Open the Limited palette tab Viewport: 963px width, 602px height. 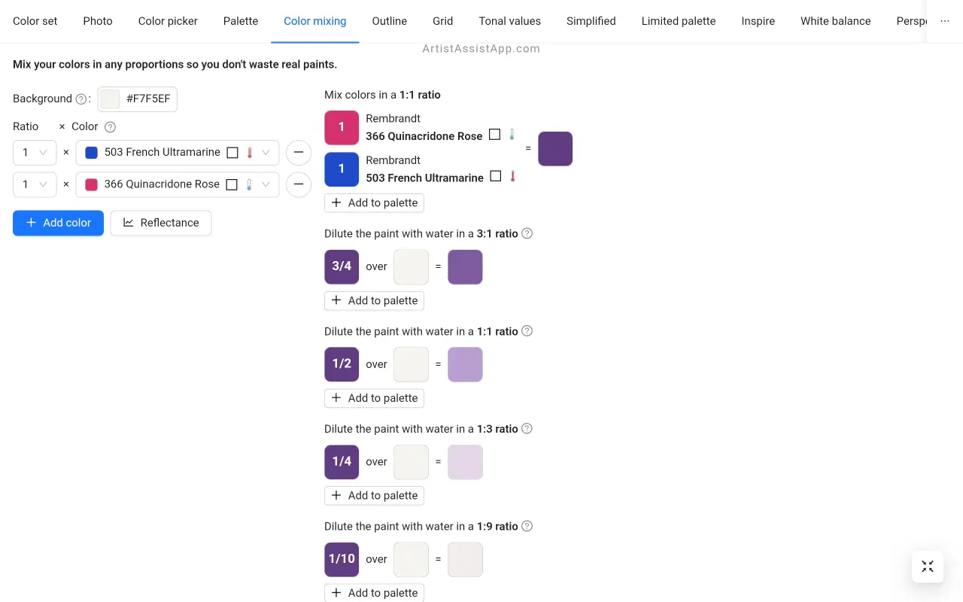[678, 21]
